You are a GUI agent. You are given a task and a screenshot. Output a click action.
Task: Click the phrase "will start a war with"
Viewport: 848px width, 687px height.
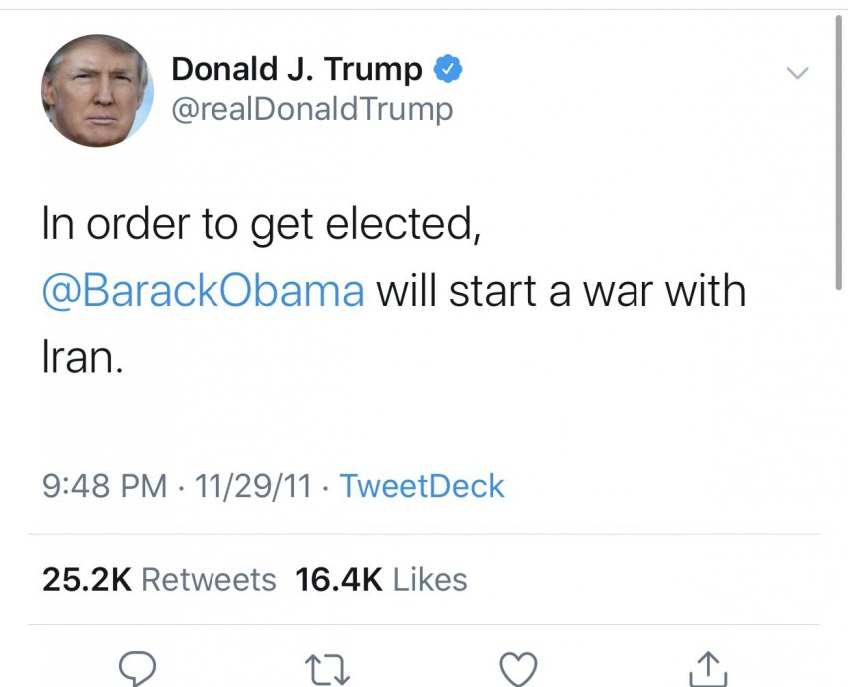tap(561, 291)
